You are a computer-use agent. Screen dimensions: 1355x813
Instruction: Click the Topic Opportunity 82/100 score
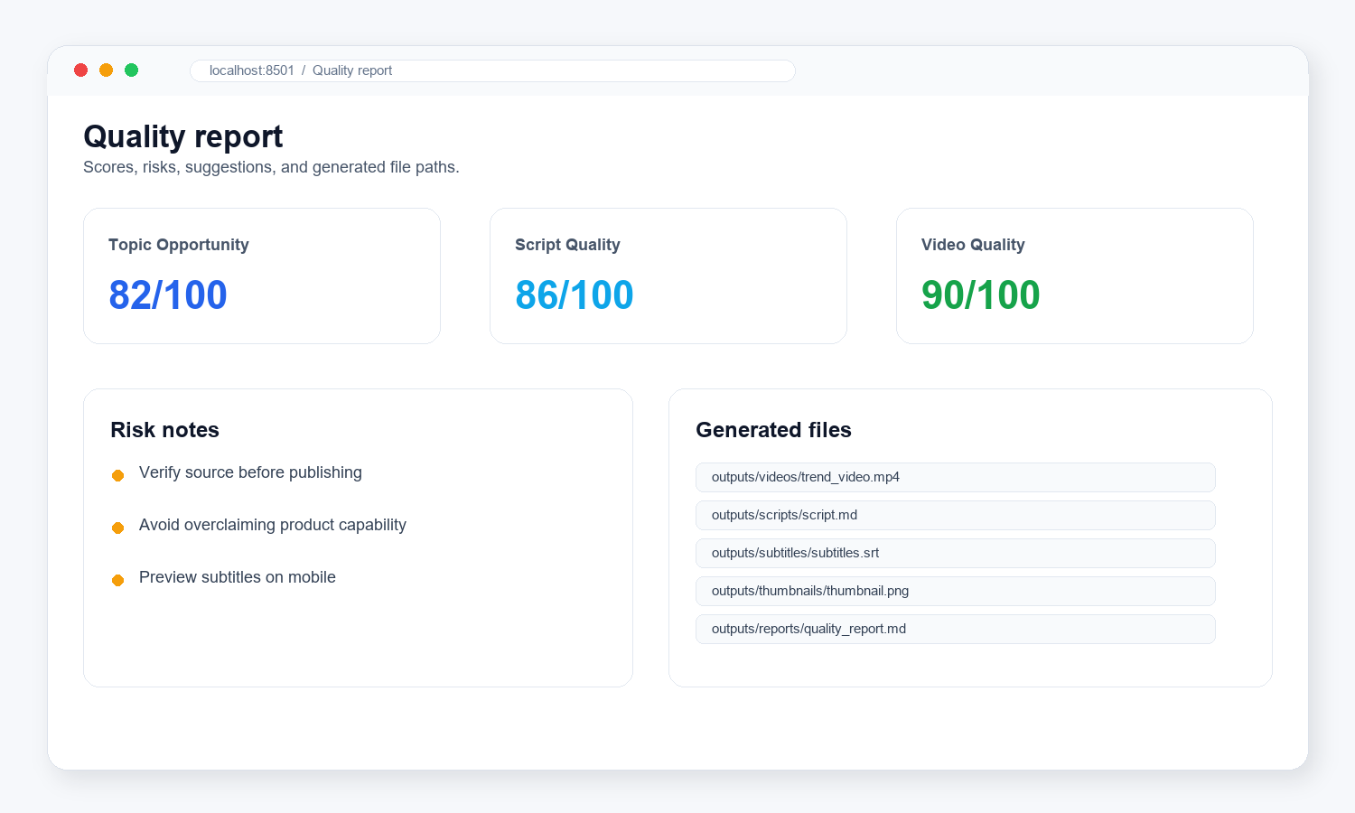pos(168,294)
